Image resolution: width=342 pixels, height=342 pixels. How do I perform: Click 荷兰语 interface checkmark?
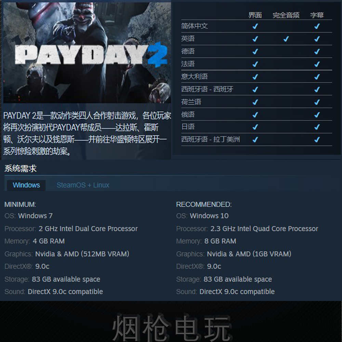point(255,102)
